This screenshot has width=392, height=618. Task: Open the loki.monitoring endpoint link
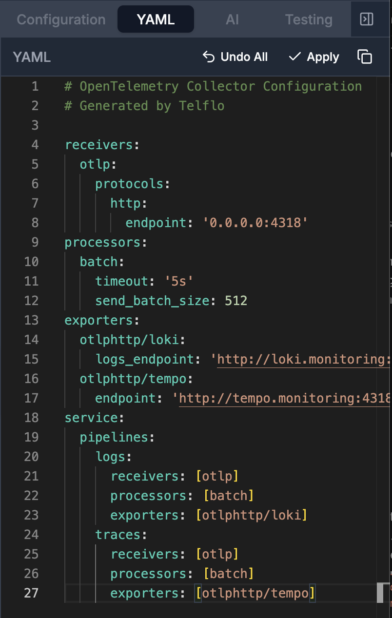[x=303, y=359]
